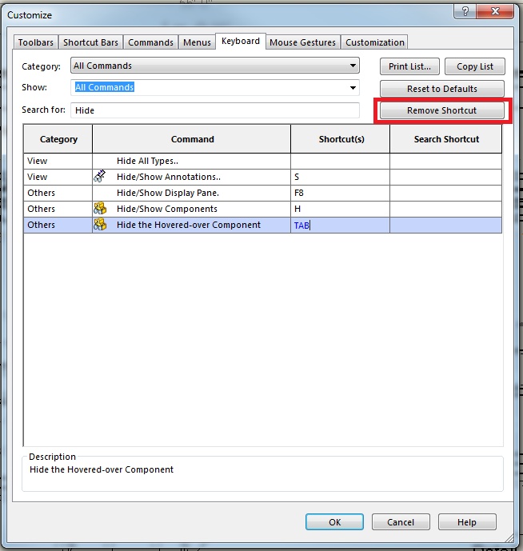The width and height of the screenshot is (523, 551).
Task: Switch to the Toolbars tab
Action: (x=36, y=42)
